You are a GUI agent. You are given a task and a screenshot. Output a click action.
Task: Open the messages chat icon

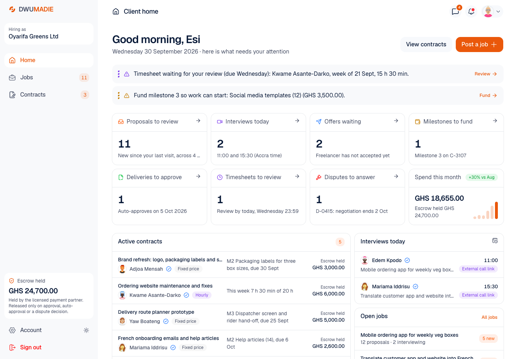pyautogui.click(x=455, y=11)
